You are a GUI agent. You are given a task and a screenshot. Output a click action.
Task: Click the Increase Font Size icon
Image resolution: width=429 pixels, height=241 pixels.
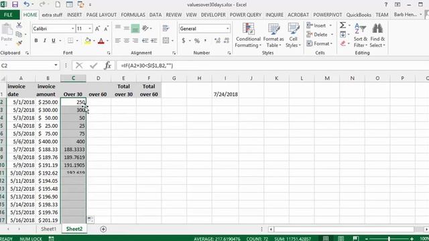point(97,28)
